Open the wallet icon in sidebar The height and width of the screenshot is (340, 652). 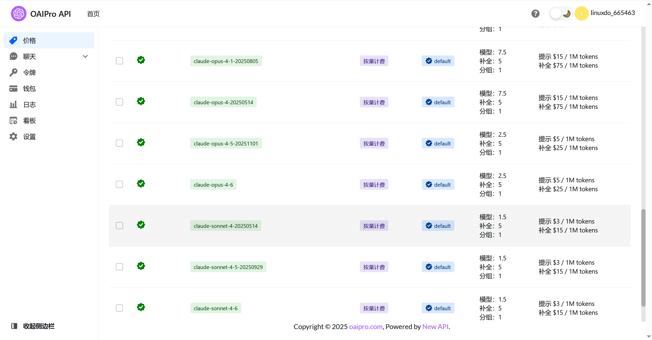pos(13,88)
